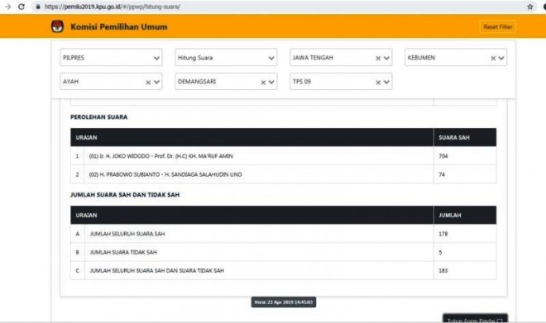
Task: Click vote count 74 for candidate 02
Action: click(442, 174)
